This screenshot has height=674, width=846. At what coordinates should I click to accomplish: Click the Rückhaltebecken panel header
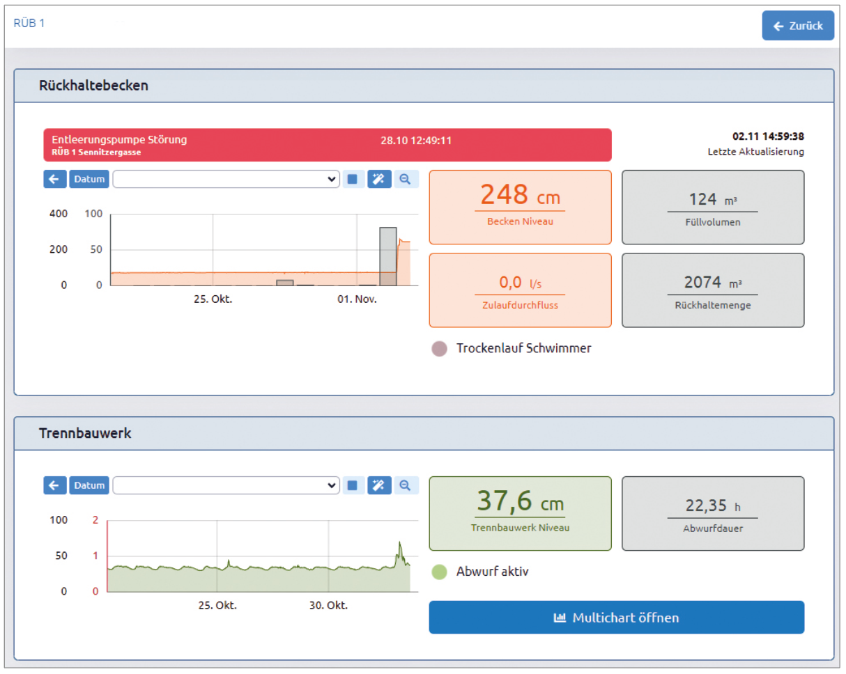[x=424, y=86]
